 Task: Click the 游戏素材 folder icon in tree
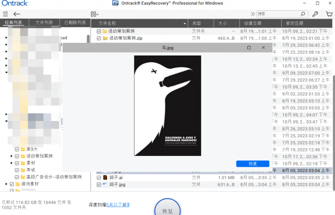click(18, 184)
